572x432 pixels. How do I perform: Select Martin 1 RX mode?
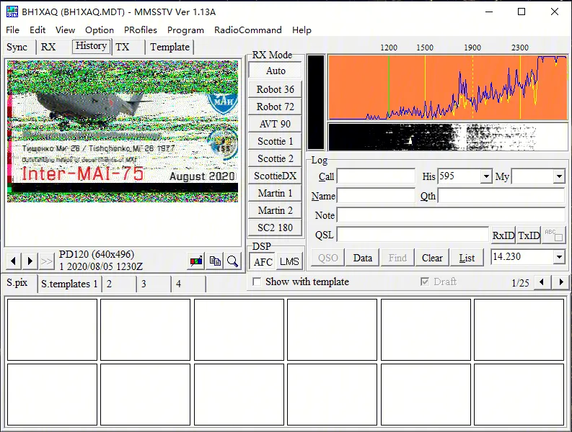275,193
